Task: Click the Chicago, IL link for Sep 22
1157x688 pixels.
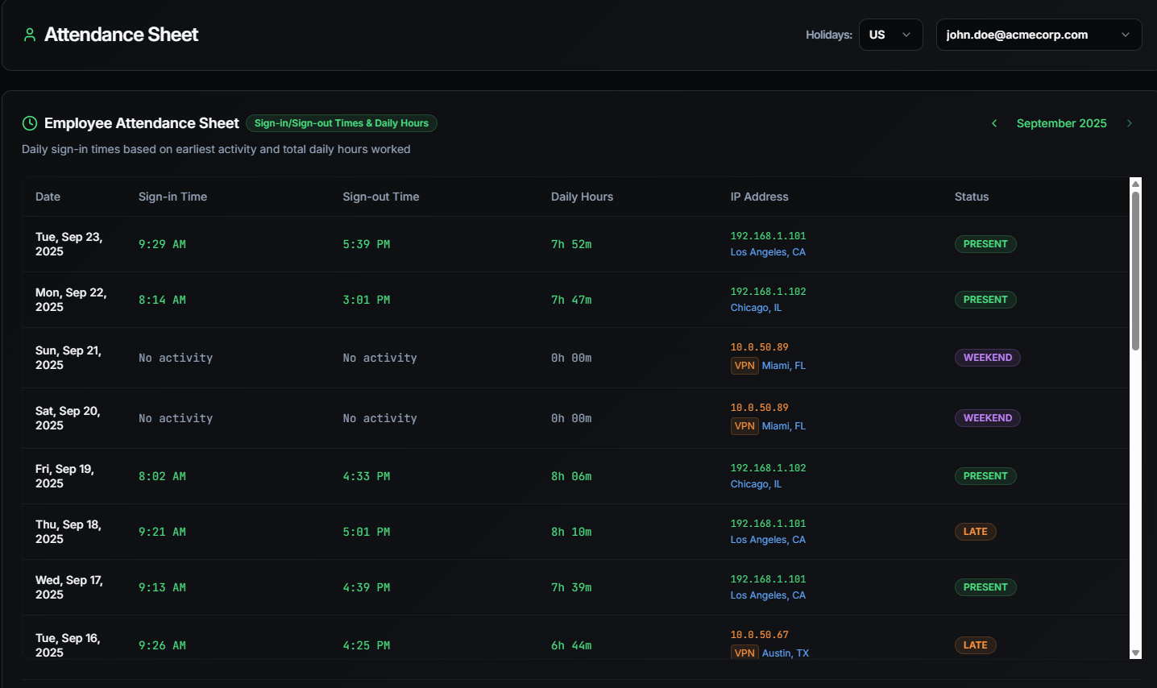Action: (x=756, y=308)
